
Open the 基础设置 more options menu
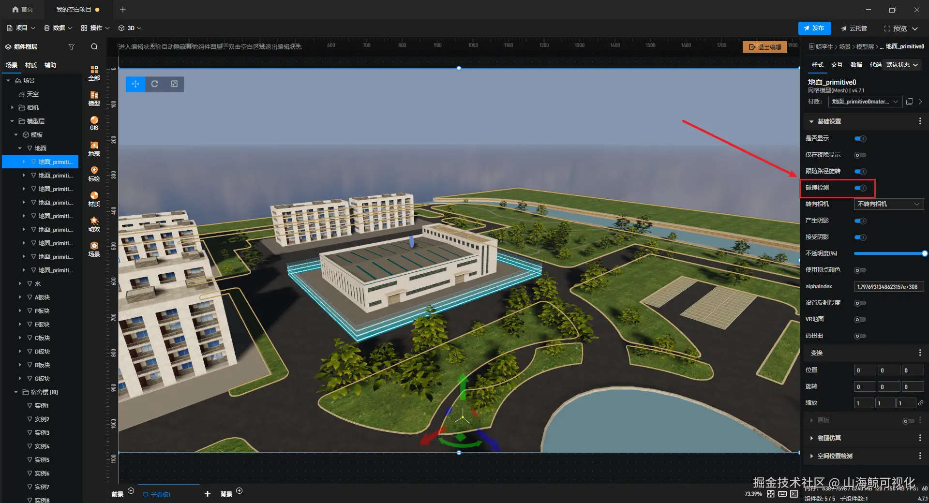click(x=920, y=121)
